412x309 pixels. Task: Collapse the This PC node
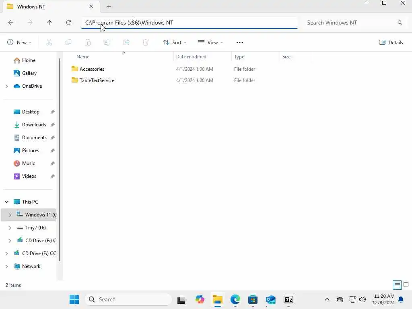[6, 202]
